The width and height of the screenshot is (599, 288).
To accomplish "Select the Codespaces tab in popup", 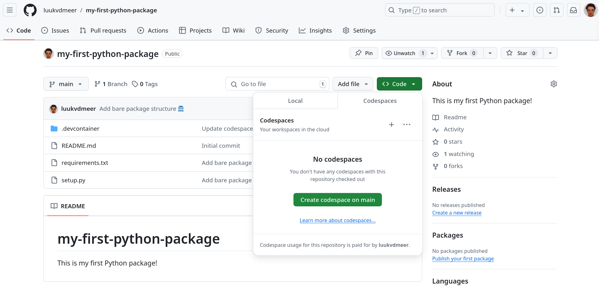I will point(380,101).
